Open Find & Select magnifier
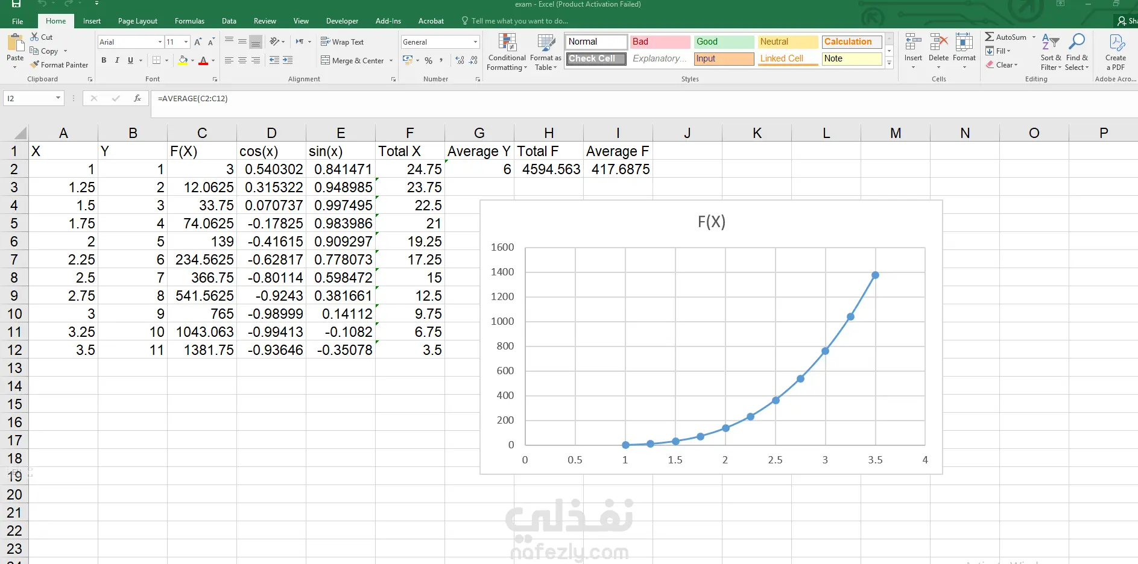 (x=1076, y=52)
